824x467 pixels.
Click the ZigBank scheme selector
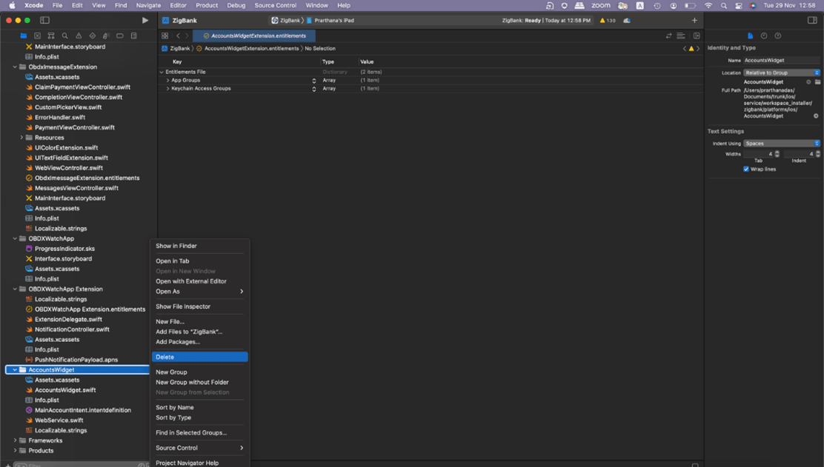(x=287, y=21)
